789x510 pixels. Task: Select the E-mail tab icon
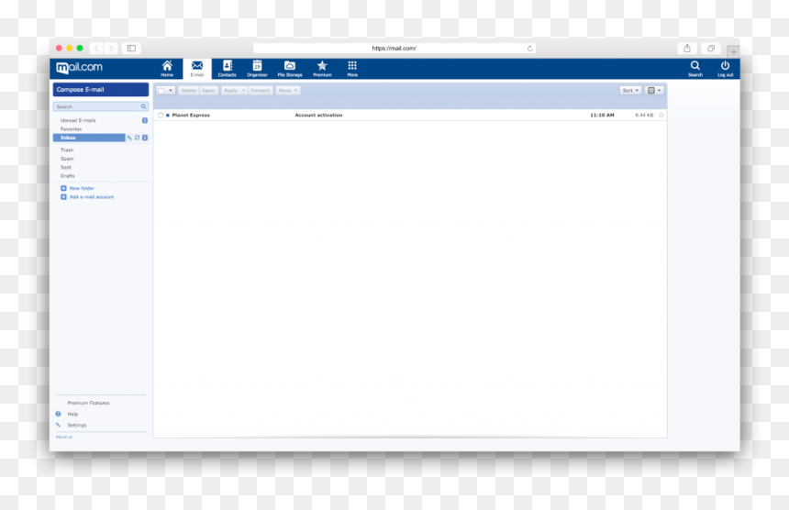pos(196,69)
